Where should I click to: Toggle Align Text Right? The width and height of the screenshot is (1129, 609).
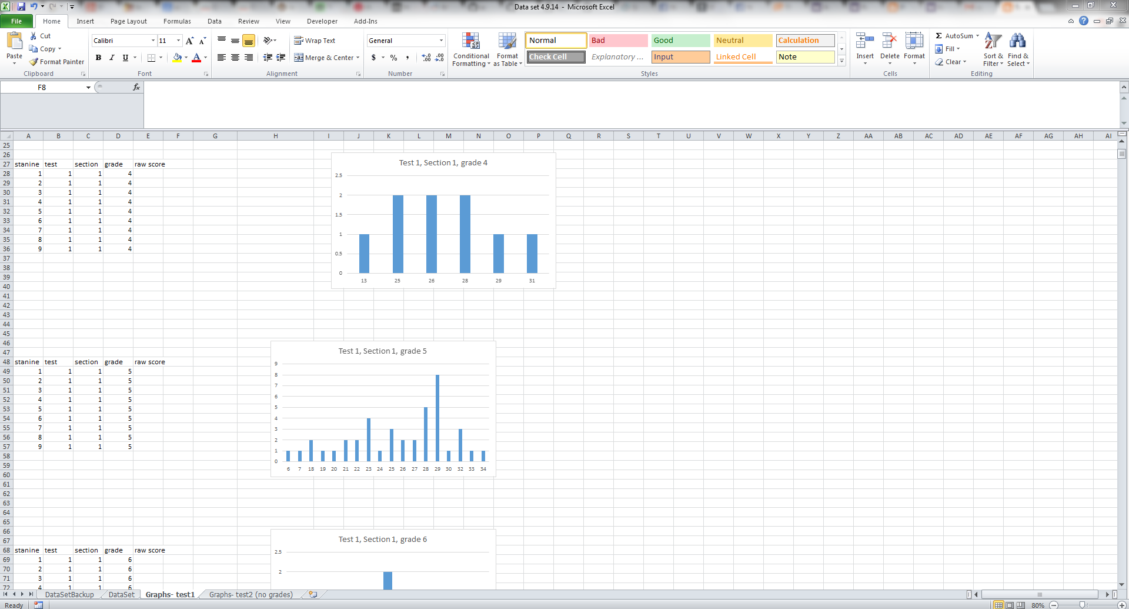point(249,58)
